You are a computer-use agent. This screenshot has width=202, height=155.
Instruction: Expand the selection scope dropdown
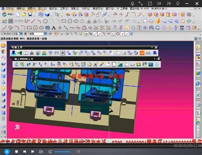tap(45, 34)
